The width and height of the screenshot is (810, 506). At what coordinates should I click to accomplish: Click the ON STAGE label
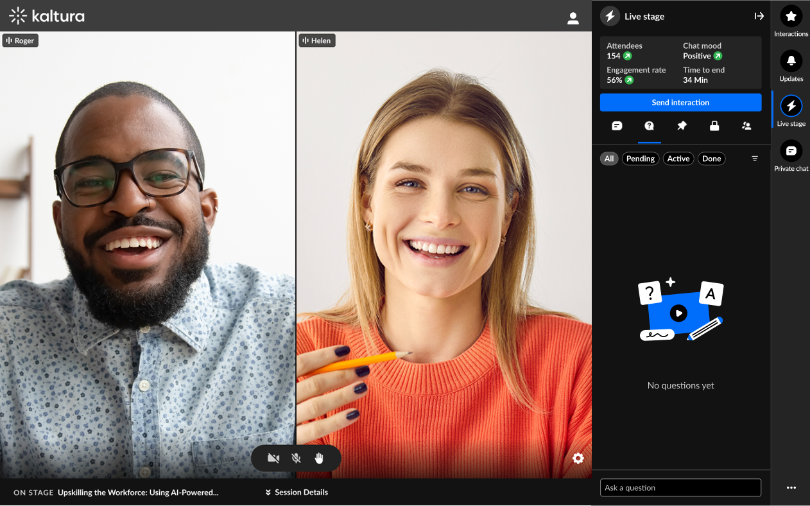33,493
